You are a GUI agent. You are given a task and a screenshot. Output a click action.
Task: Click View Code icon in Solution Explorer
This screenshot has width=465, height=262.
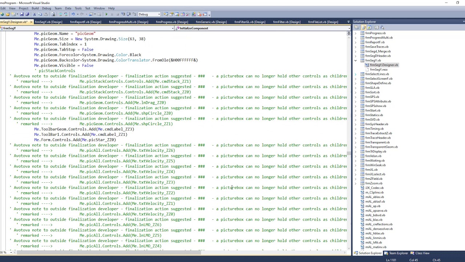(376, 27)
